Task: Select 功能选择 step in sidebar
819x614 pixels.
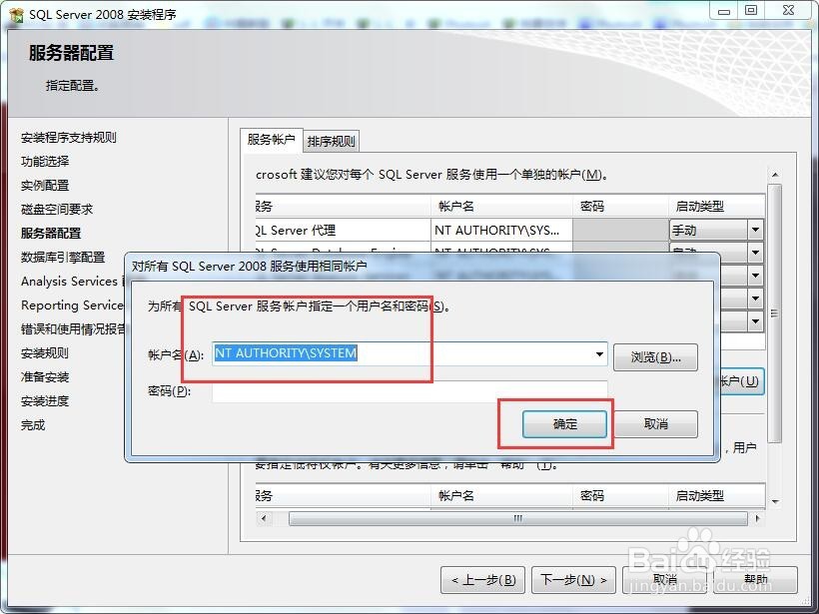Action: pos(45,162)
